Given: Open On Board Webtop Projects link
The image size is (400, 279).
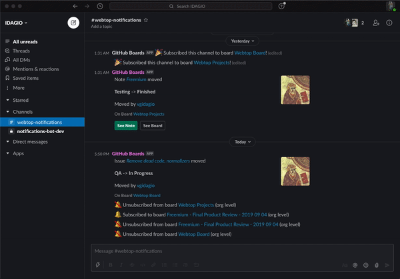Looking at the screenshot, I should tap(149, 114).
